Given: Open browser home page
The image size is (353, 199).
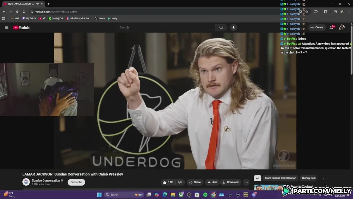Looking at the screenshot, I should 24,12.
